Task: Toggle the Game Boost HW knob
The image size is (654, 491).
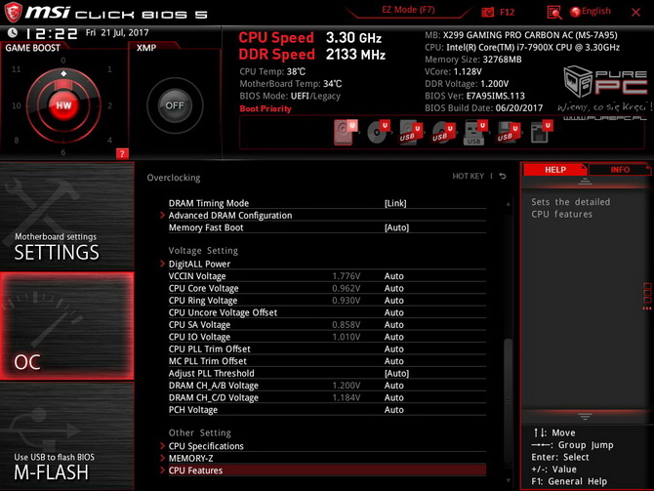Action: pos(63,105)
